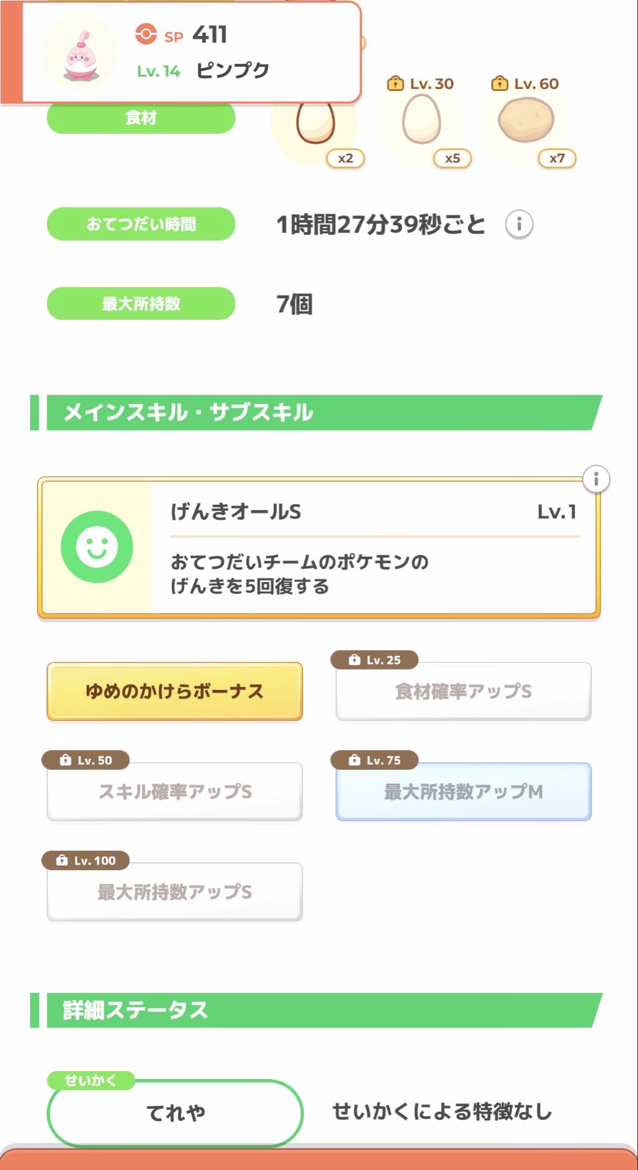
Task: Tap the 食材 green label
Action: click(x=141, y=118)
